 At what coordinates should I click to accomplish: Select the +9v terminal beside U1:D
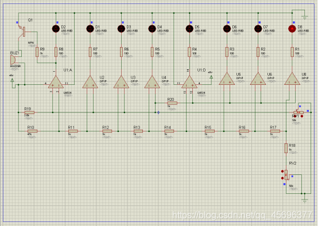point(211,77)
